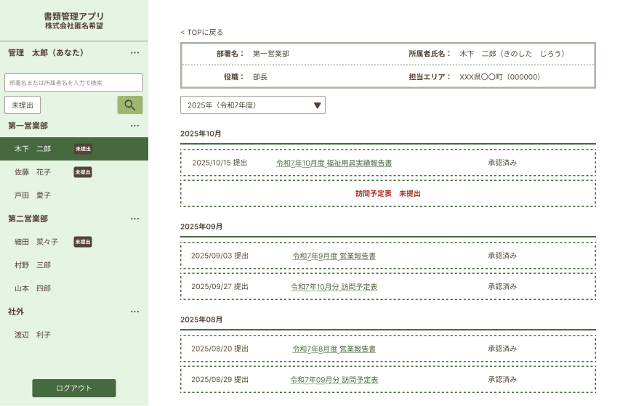Open 令和7年10月度 福祉用具実績報告書 document
628x406 pixels.
click(x=334, y=163)
